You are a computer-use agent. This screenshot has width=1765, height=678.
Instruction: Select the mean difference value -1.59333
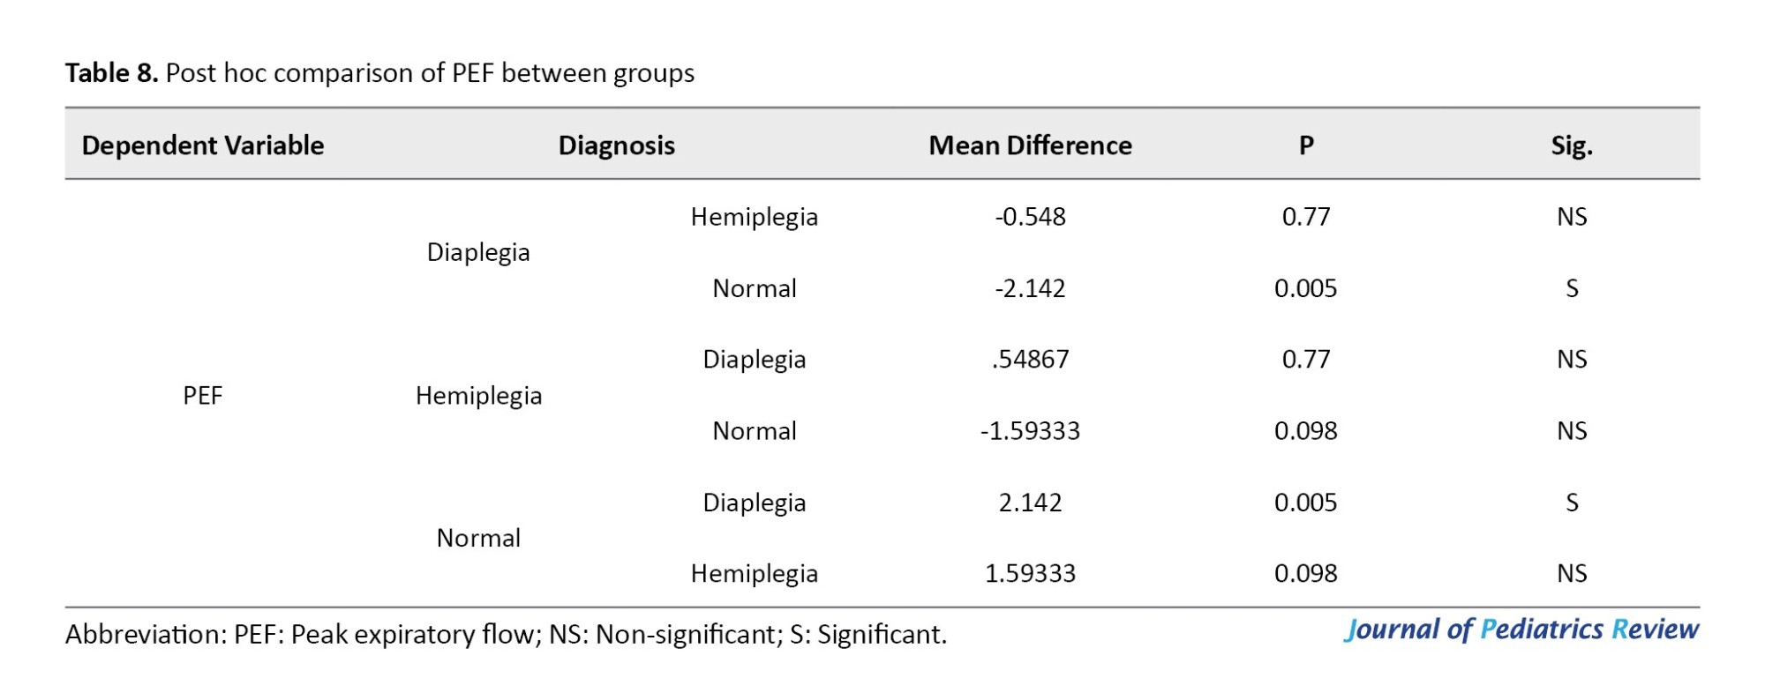[1030, 431]
